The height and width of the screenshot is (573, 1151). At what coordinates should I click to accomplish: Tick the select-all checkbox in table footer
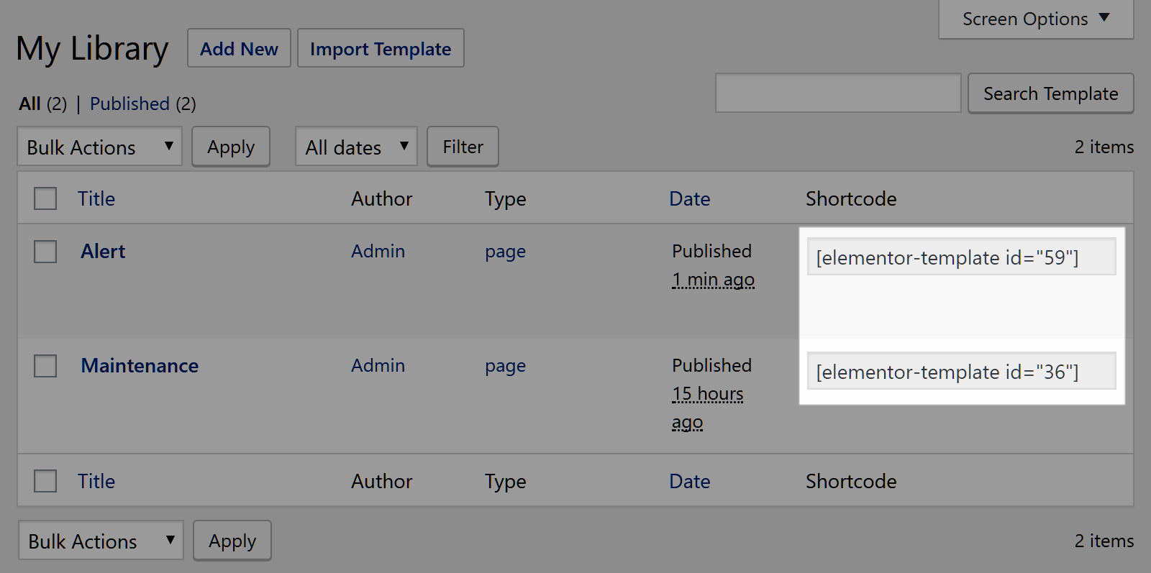pos(45,481)
